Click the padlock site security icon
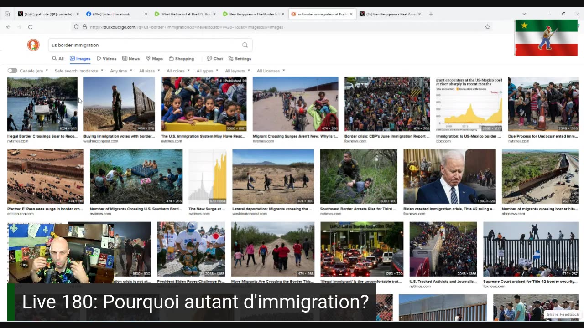Screen dimensions: 584x328 point(84,27)
